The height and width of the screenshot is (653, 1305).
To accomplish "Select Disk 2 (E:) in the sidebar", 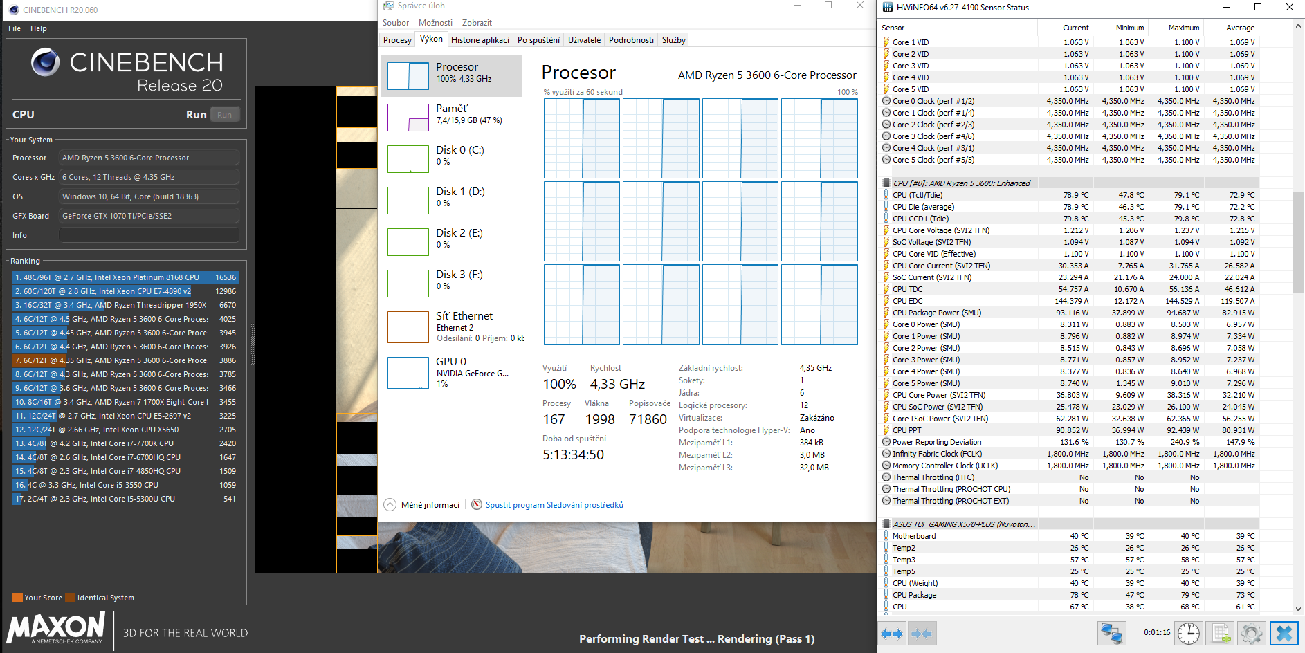I will coord(451,242).
